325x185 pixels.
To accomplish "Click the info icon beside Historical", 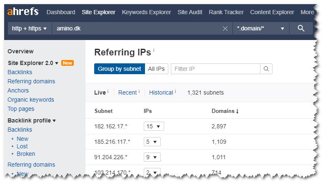I will (x=175, y=91).
